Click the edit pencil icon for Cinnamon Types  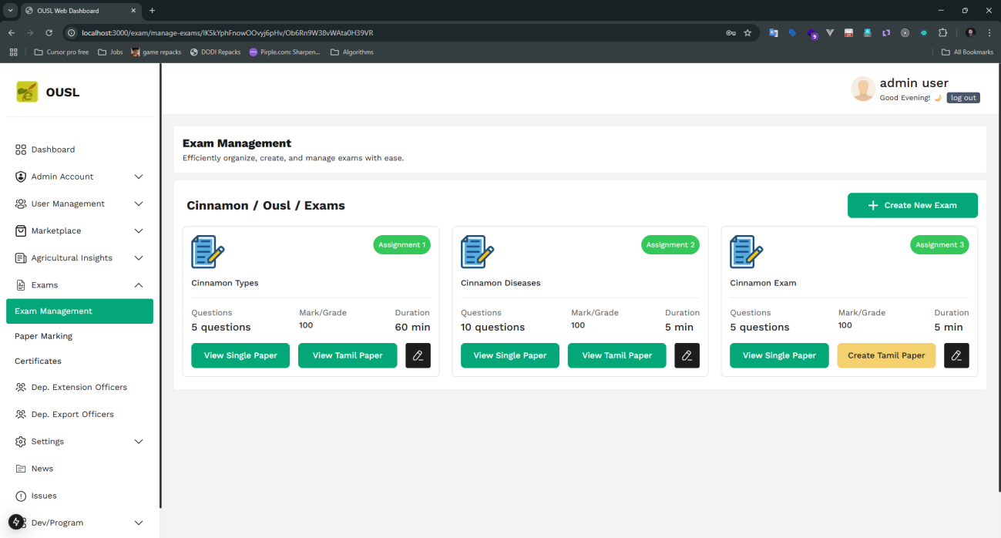pyautogui.click(x=418, y=355)
